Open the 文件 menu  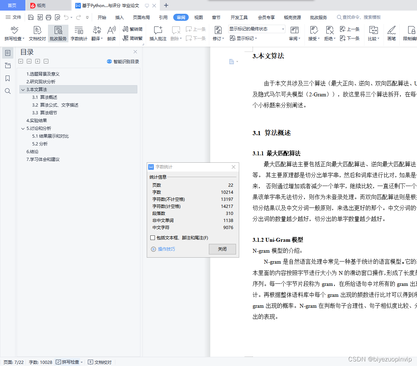click(16, 17)
